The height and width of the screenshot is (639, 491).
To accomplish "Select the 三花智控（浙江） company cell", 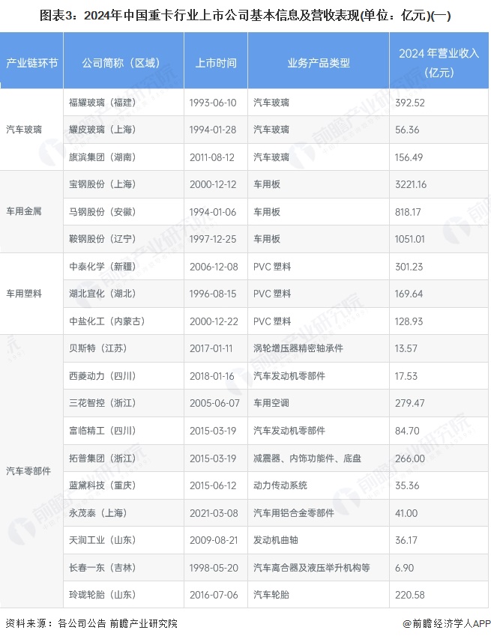I will (101, 403).
